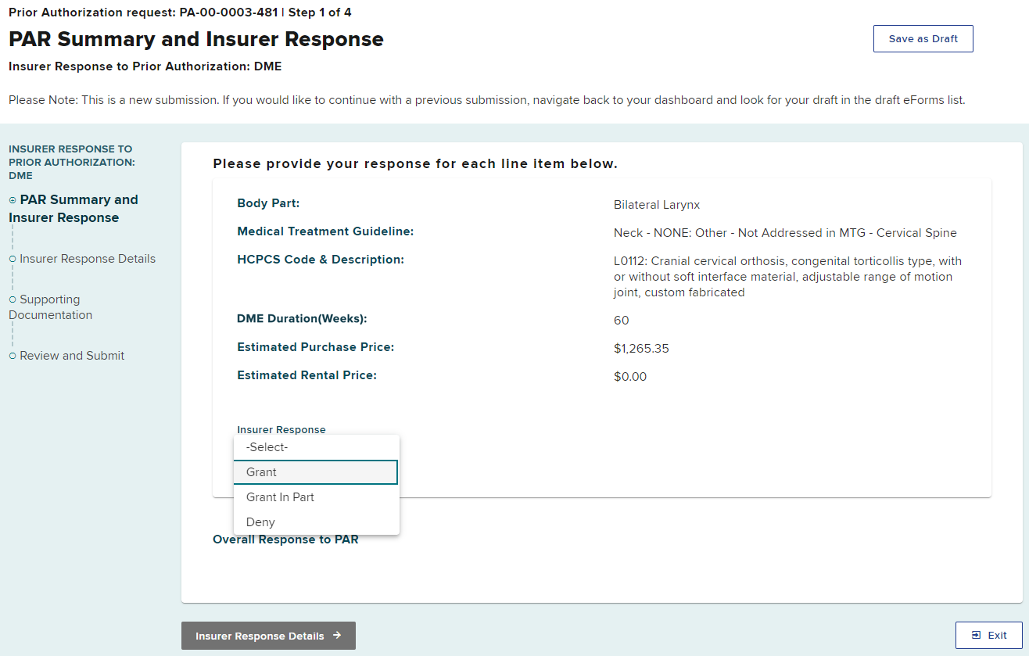Image resolution: width=1029 pixels, height=656 pixels.
Task: Click the step circle beside Insurer Response Details
Action: click(x=13, y=259)
